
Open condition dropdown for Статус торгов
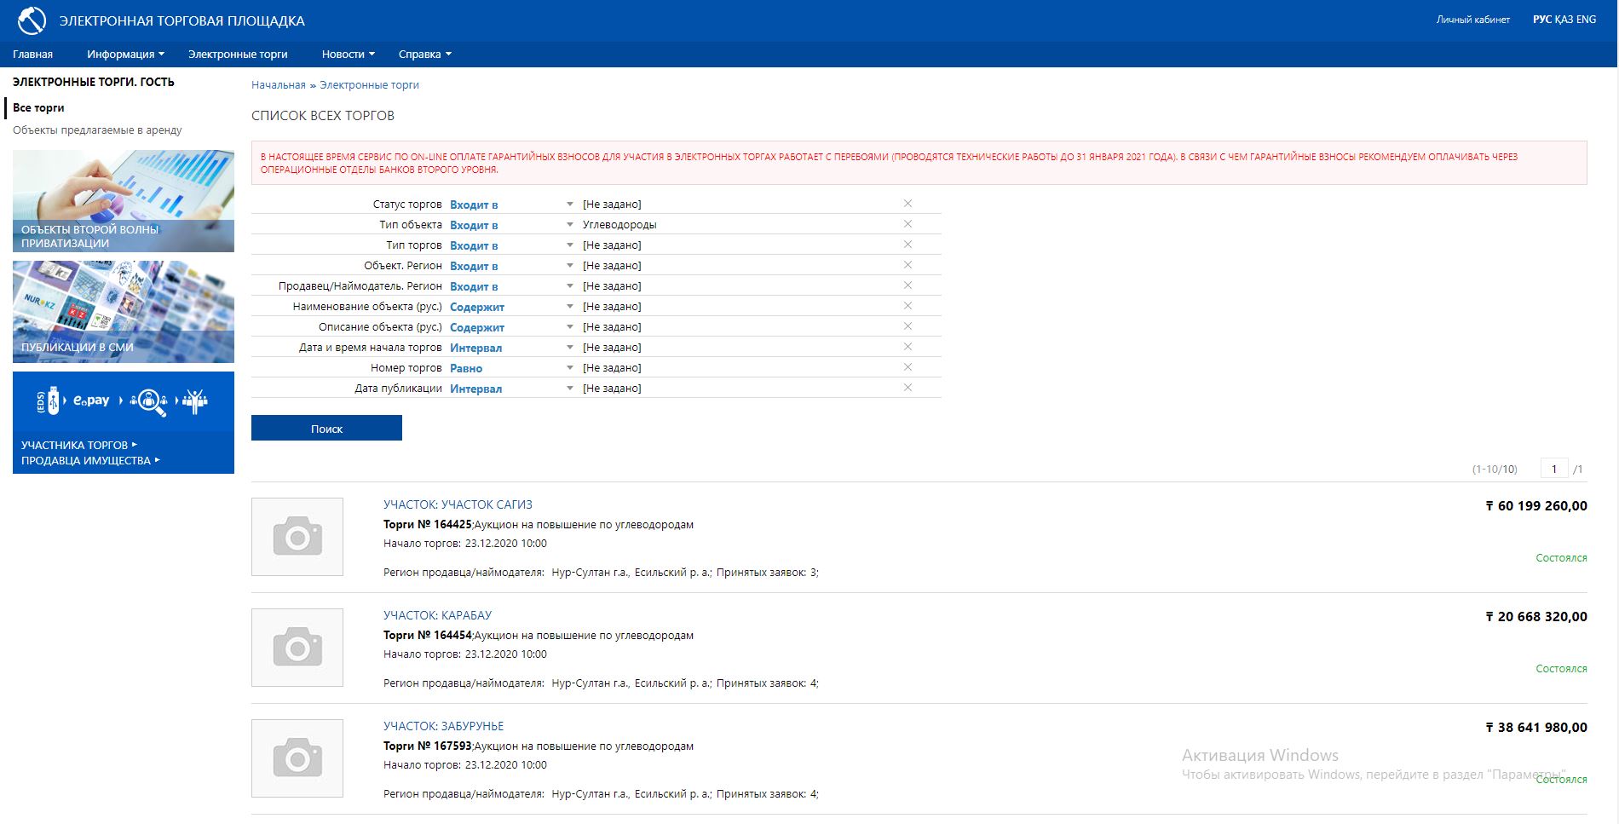(570, 205)
